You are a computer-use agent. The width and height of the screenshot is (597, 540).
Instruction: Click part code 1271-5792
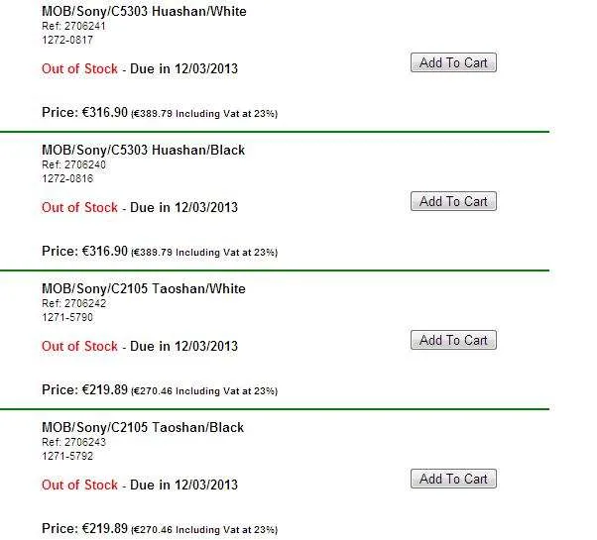(67, 457)
